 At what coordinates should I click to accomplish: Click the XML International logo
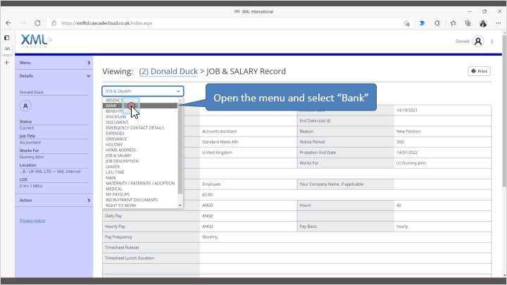(x=36, y=41)
